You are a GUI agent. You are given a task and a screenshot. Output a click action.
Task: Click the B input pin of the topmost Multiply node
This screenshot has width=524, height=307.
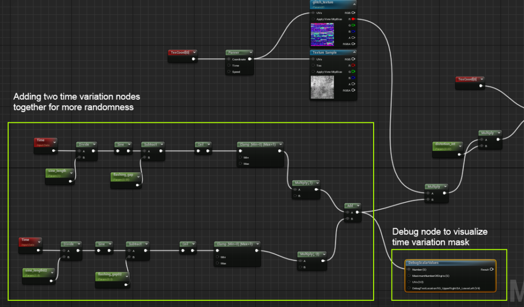point(482,146)
